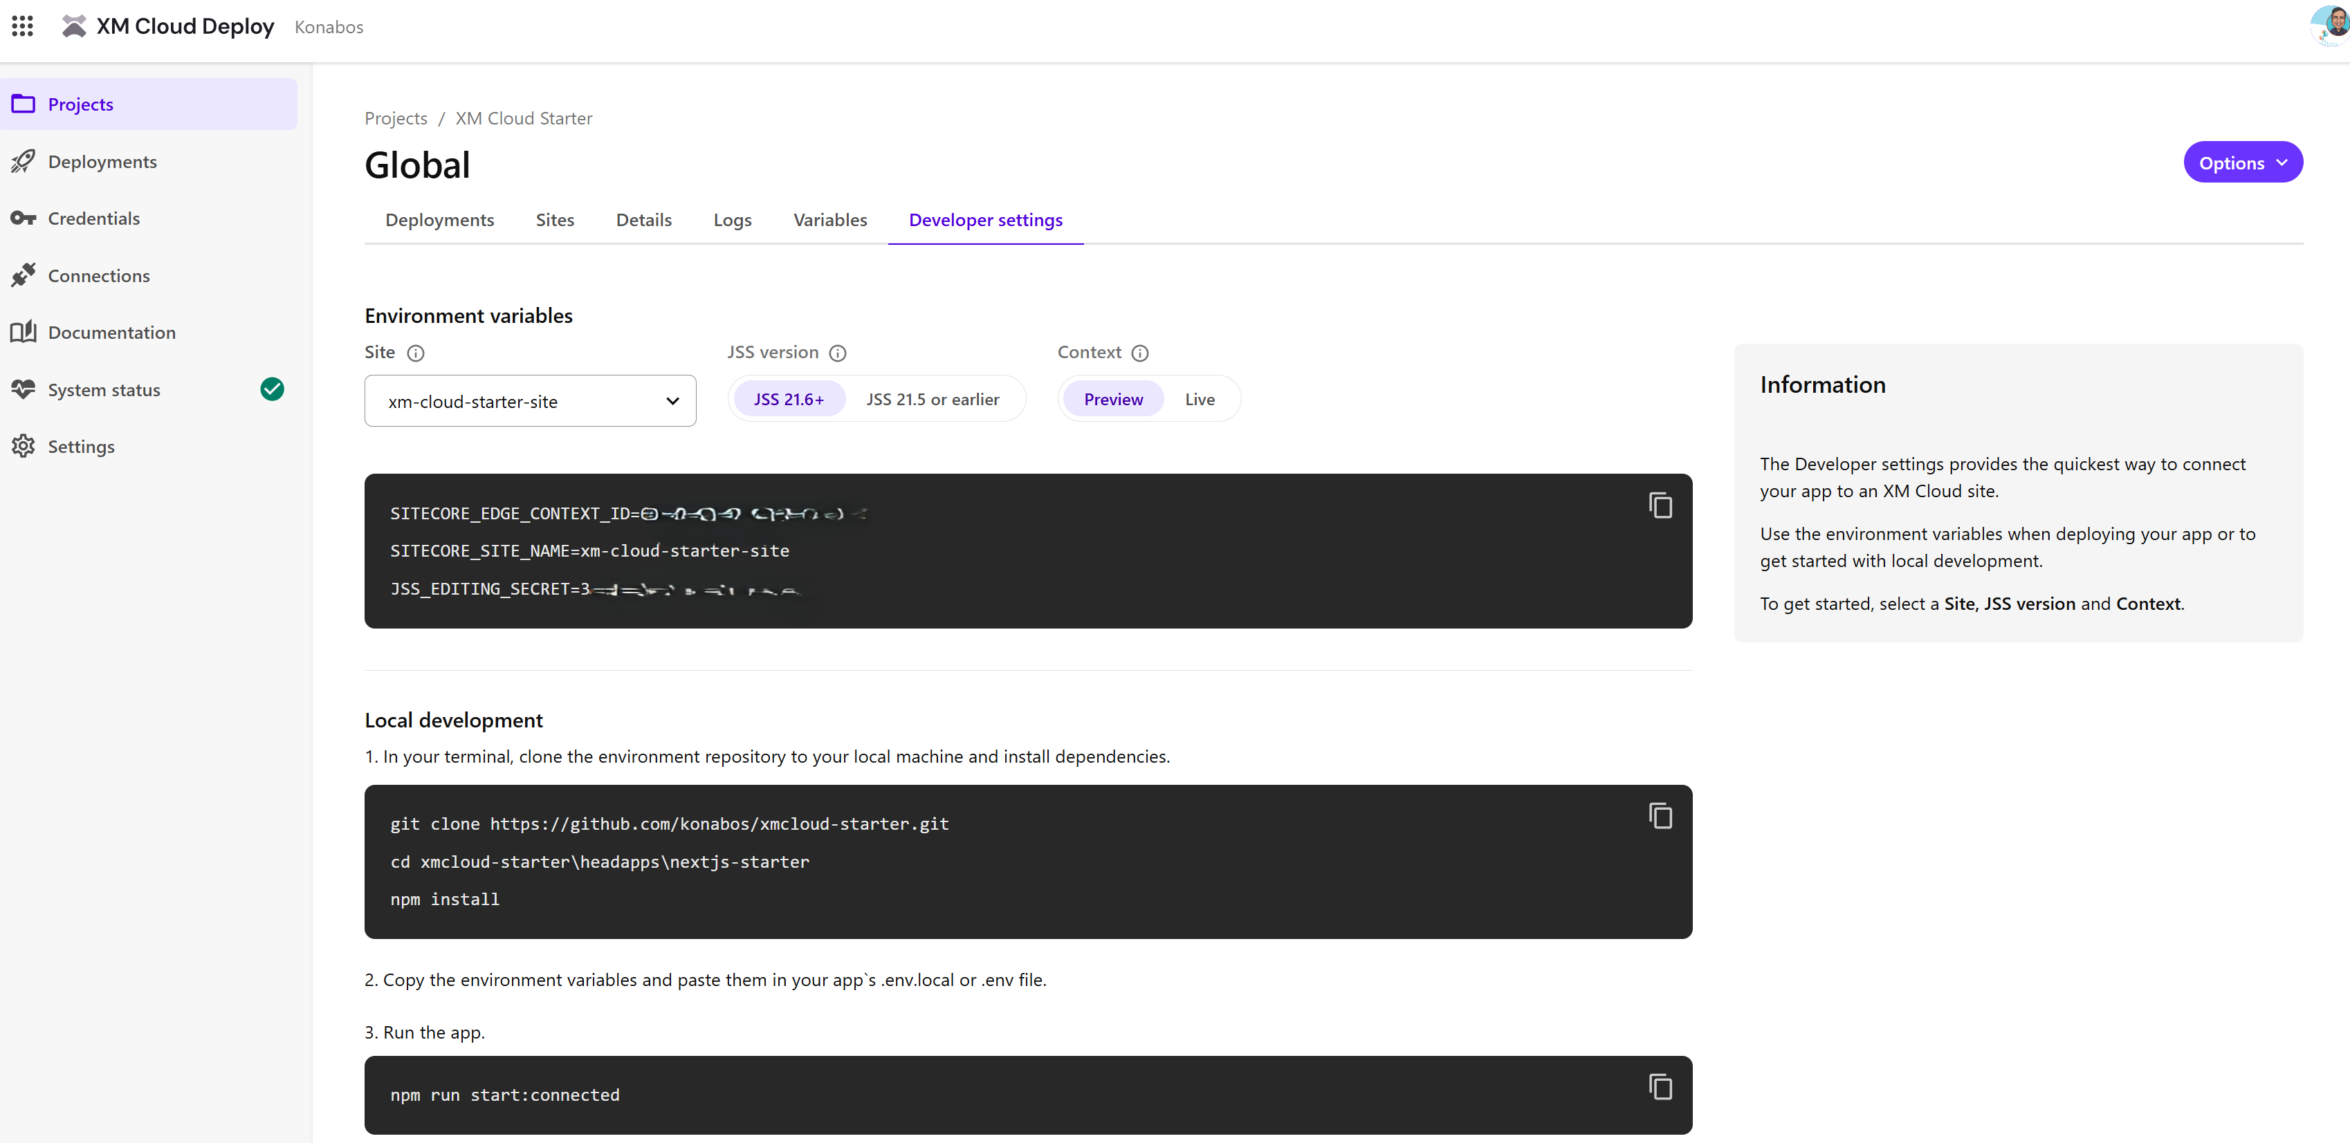Navigate to Projects via breadcrumb

[395, 118]
